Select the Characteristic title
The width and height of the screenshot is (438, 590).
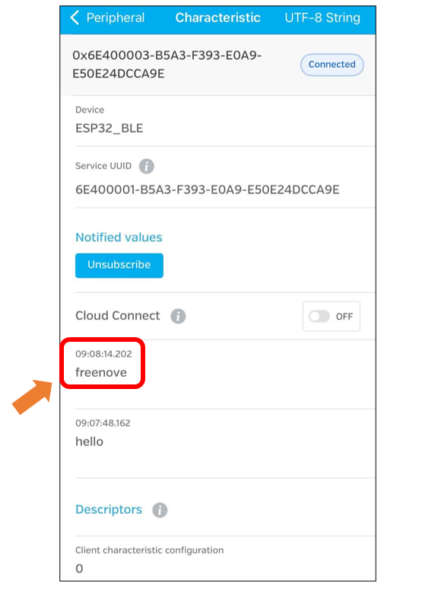[x=217, y=18]
